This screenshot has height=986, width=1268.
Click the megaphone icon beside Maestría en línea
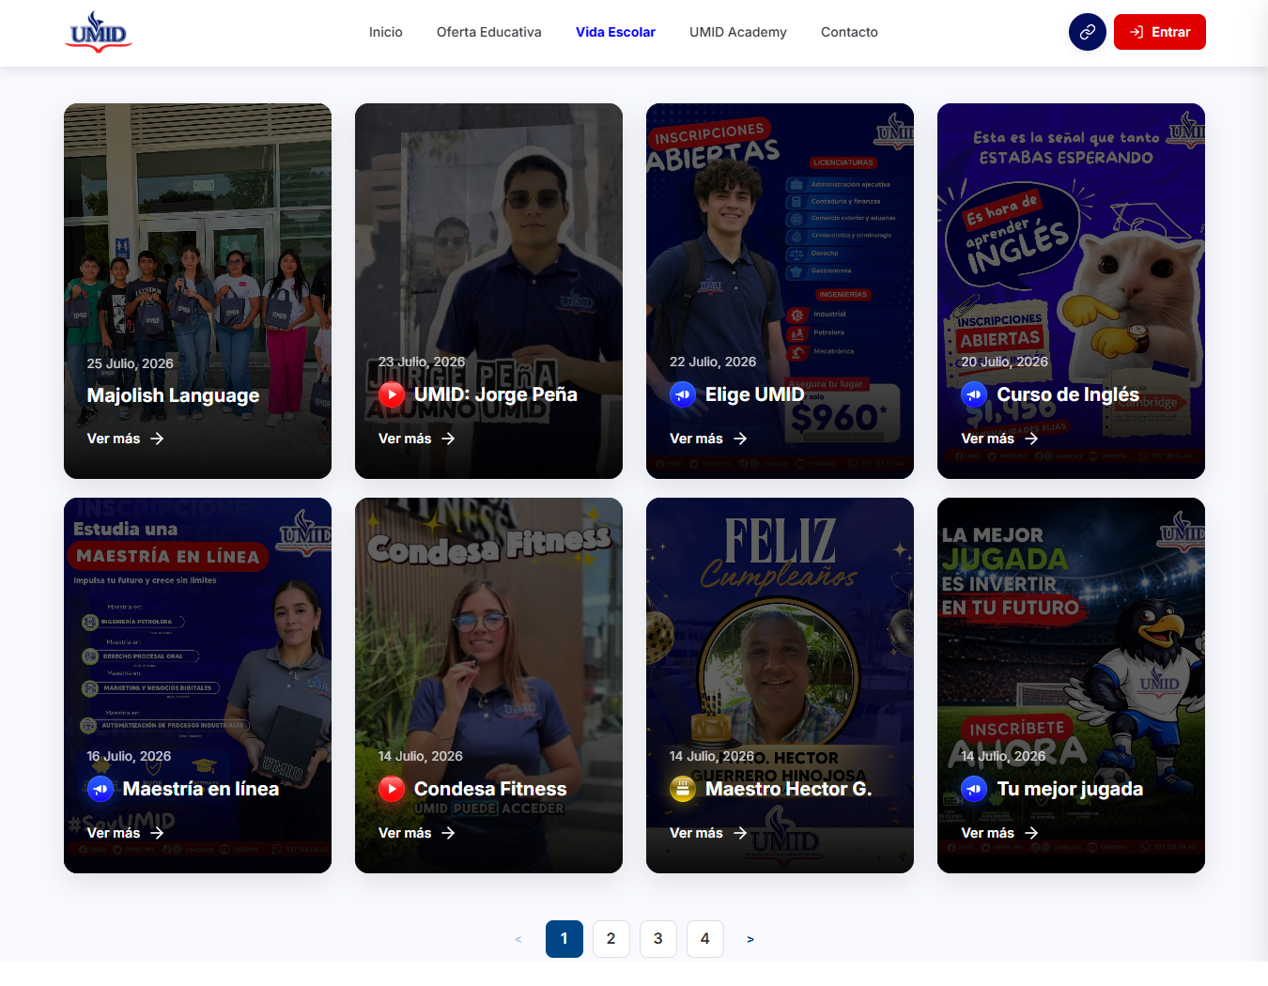101,789
